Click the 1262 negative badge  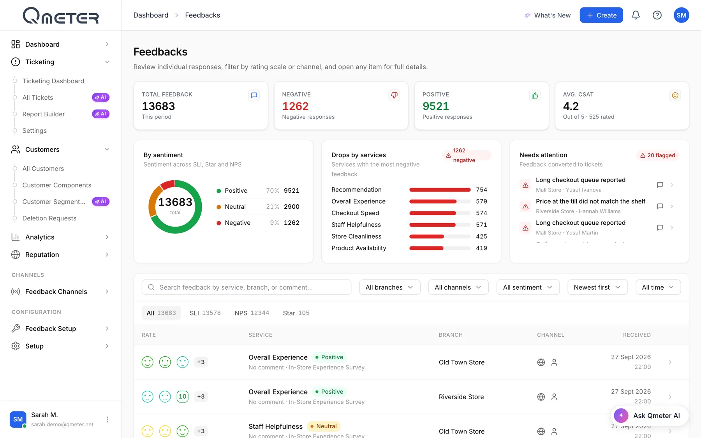[x=467, y=155]
